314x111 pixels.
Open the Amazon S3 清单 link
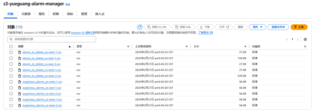tap(83, 33)
